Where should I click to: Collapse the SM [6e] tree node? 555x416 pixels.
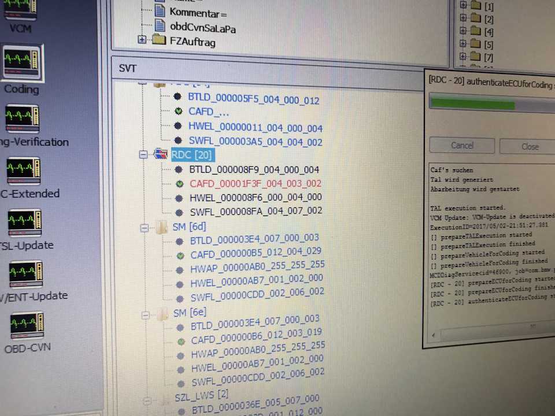[x=145, y=314]
